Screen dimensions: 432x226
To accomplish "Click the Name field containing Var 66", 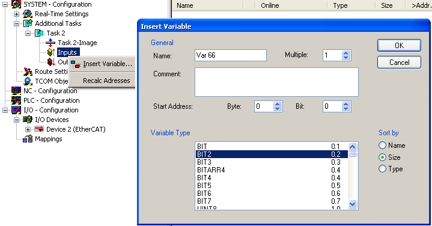I will [x=231, y=55].
